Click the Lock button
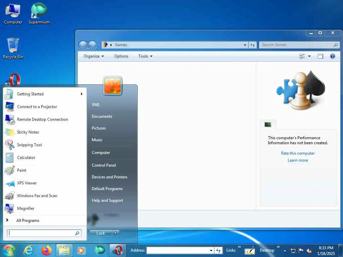Viewport: 343px width, 257px height. [x=100, y=233]
